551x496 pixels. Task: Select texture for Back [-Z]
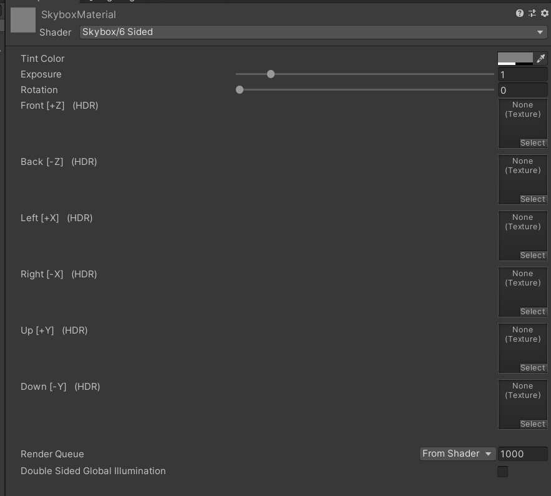coord(533,199)
